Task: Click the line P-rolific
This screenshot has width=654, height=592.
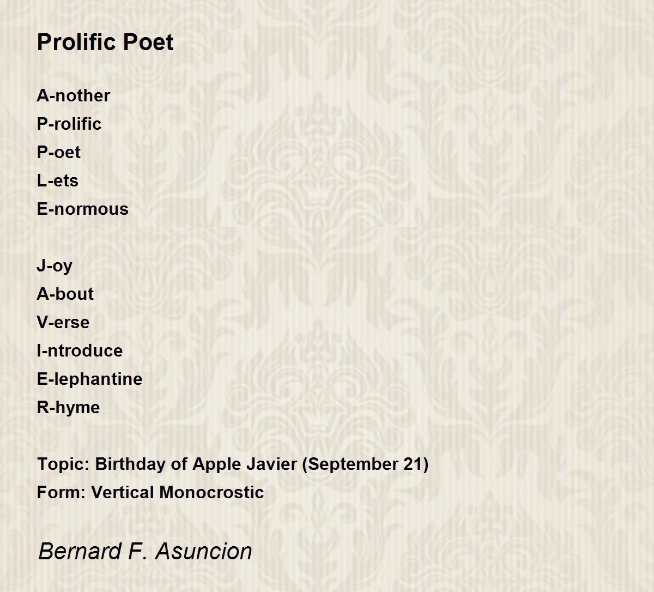Action: (69, 124)
